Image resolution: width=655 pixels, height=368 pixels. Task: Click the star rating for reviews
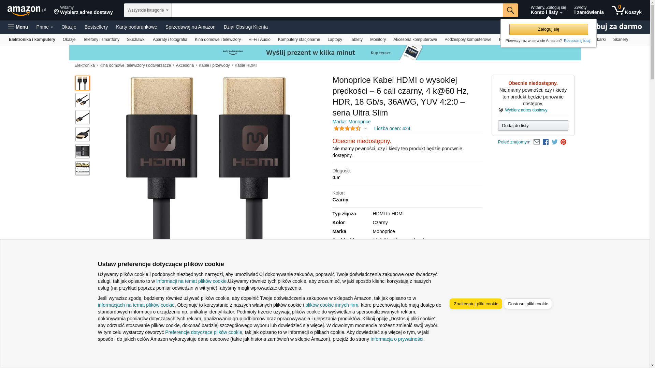tap(347, 128)
